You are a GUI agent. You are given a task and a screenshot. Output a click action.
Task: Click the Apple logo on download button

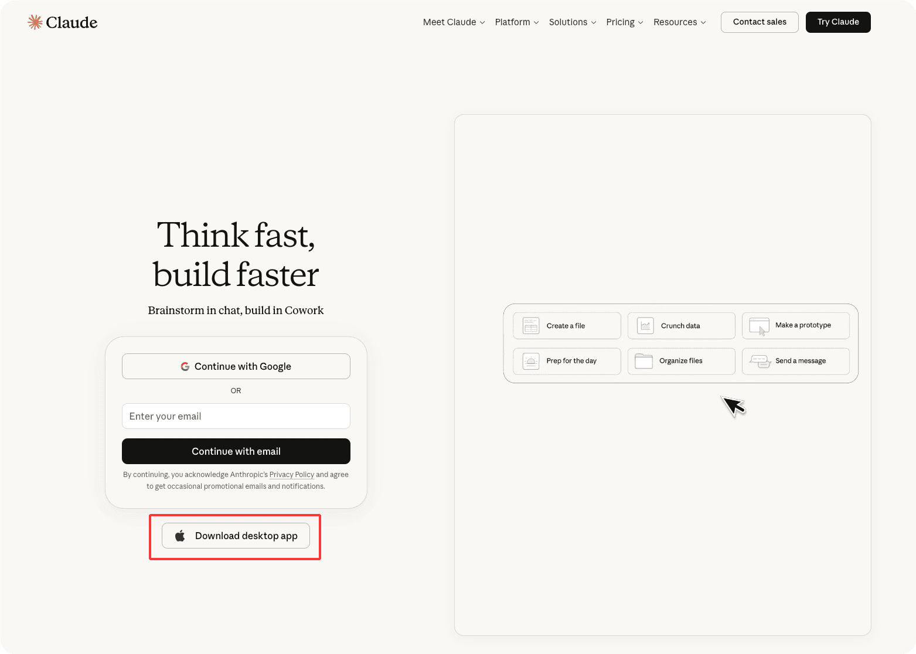click(x=180, y=536)
